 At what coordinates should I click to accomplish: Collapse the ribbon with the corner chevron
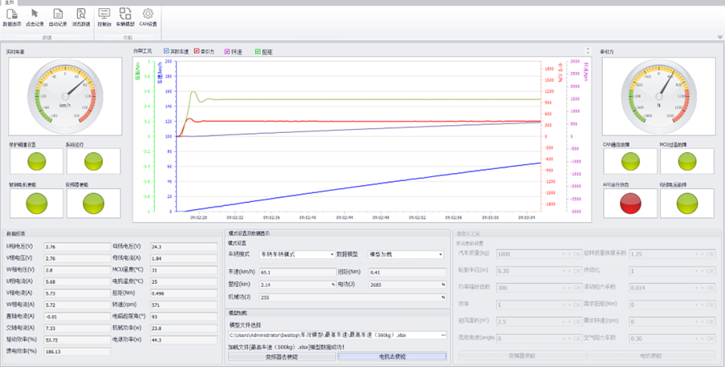coord(720,37)
